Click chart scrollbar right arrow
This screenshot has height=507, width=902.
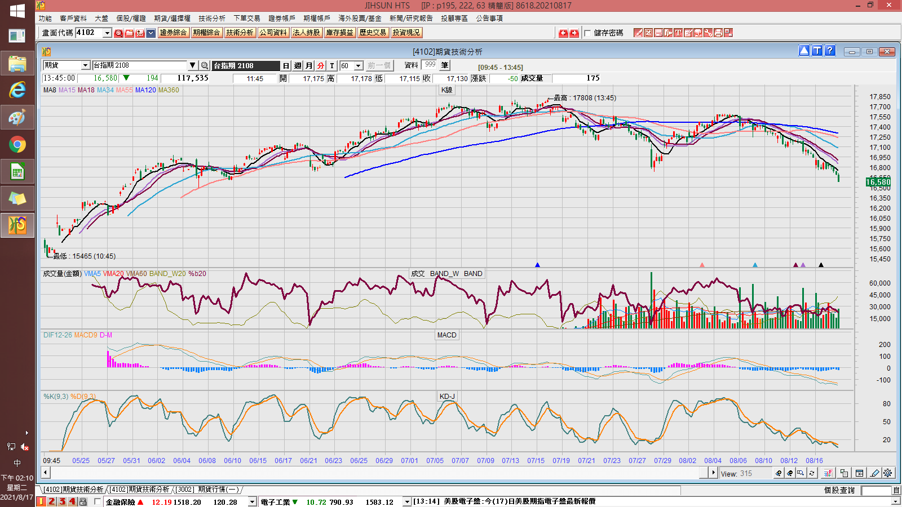713,473
